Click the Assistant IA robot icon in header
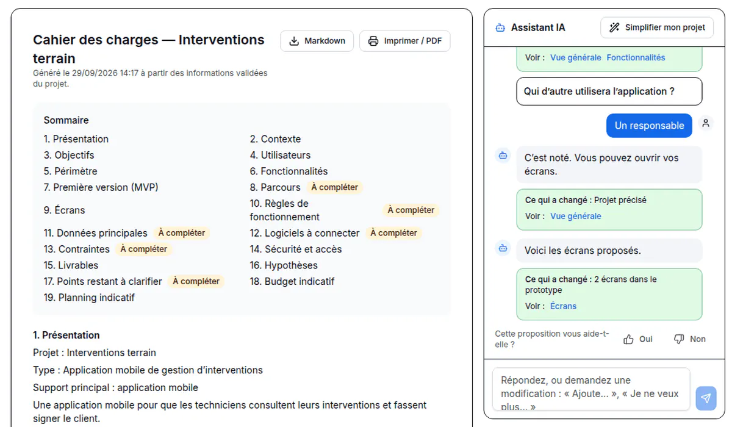Image resolution: width=732 pixels, height=427 pixels. [x=500, y=27]
